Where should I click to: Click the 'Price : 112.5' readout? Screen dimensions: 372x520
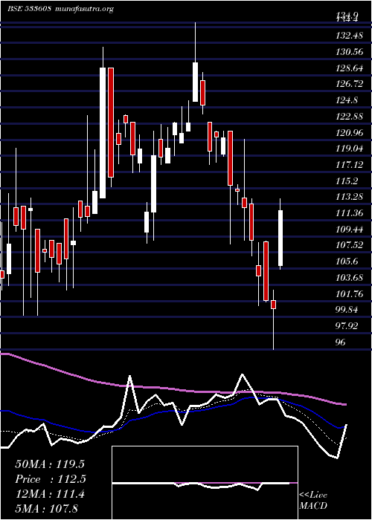coord(51,479)
